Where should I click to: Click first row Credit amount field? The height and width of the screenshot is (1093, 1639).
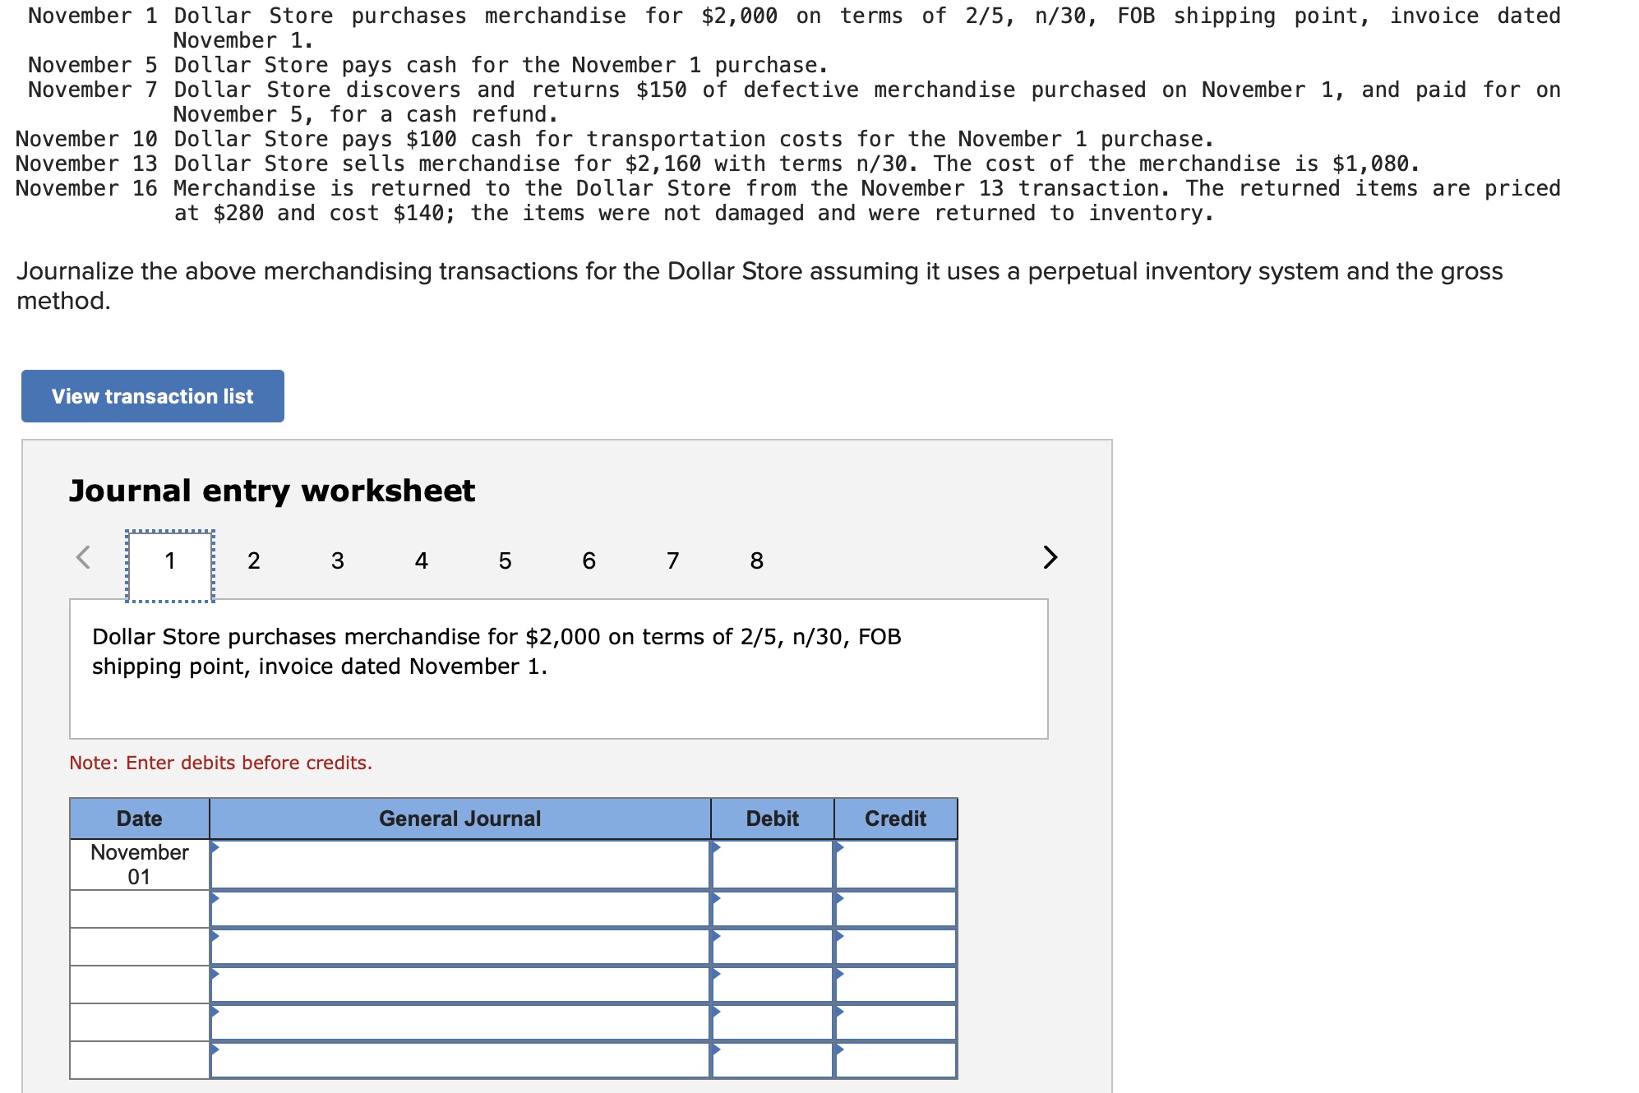(896, 865)
